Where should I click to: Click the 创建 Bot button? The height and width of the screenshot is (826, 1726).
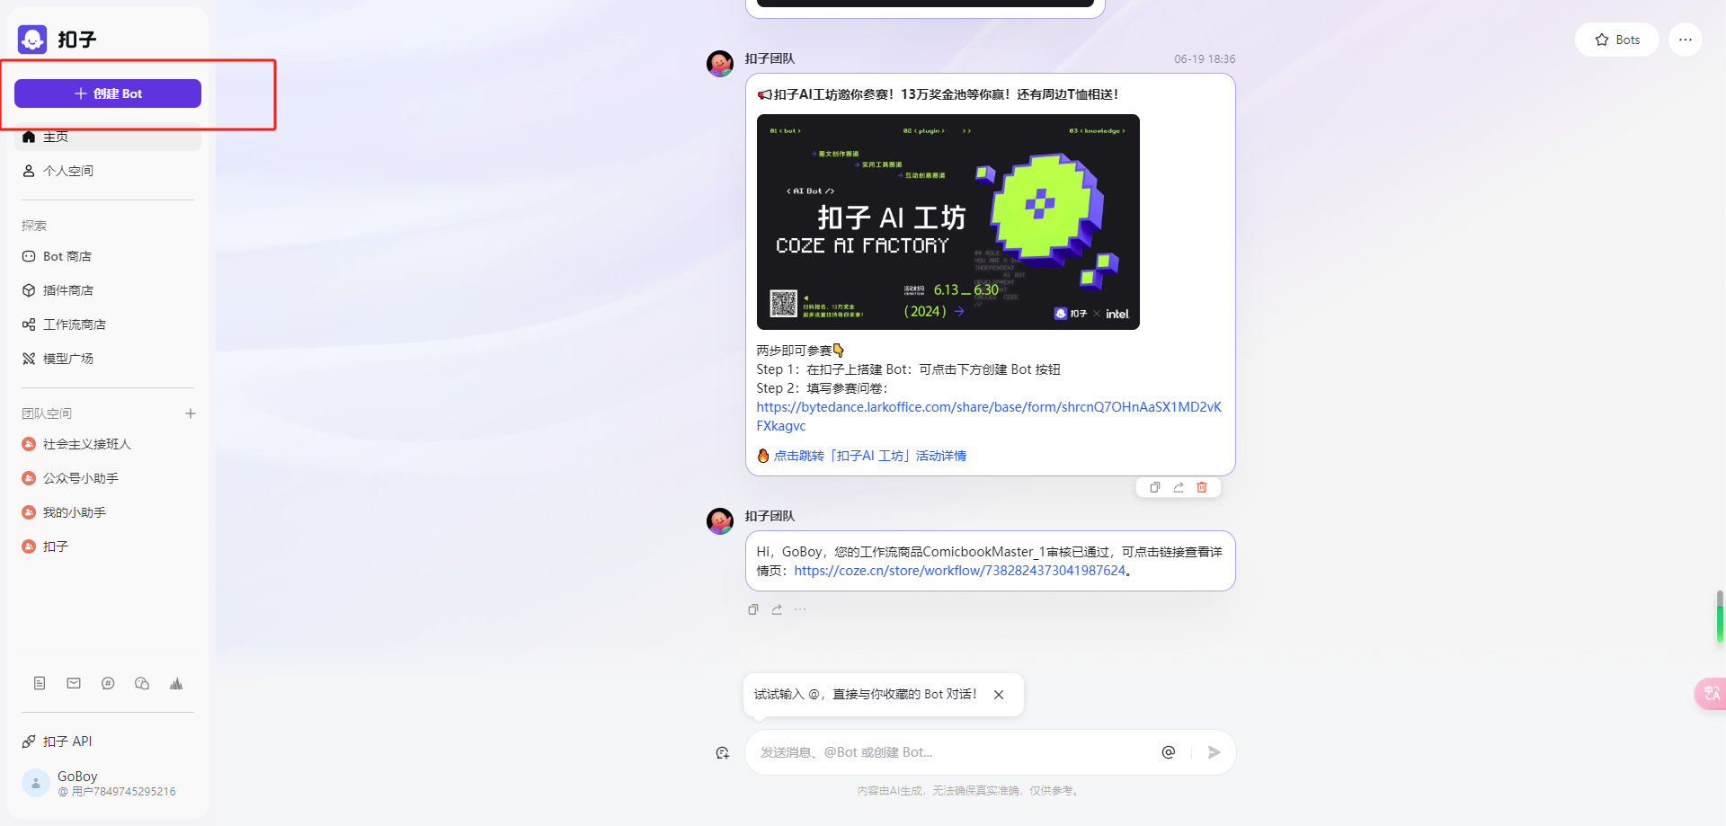pos(108,93)
